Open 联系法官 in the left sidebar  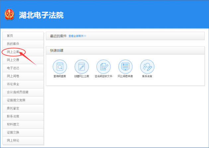[23, 116]
